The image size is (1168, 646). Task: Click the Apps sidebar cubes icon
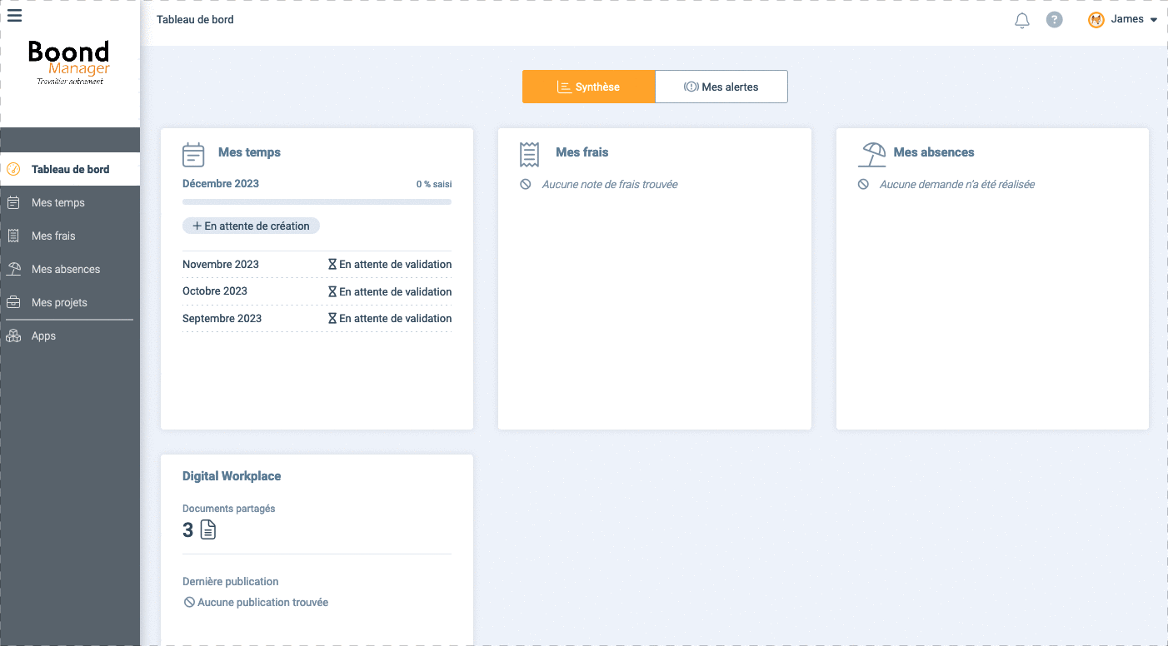click(13, 335)
